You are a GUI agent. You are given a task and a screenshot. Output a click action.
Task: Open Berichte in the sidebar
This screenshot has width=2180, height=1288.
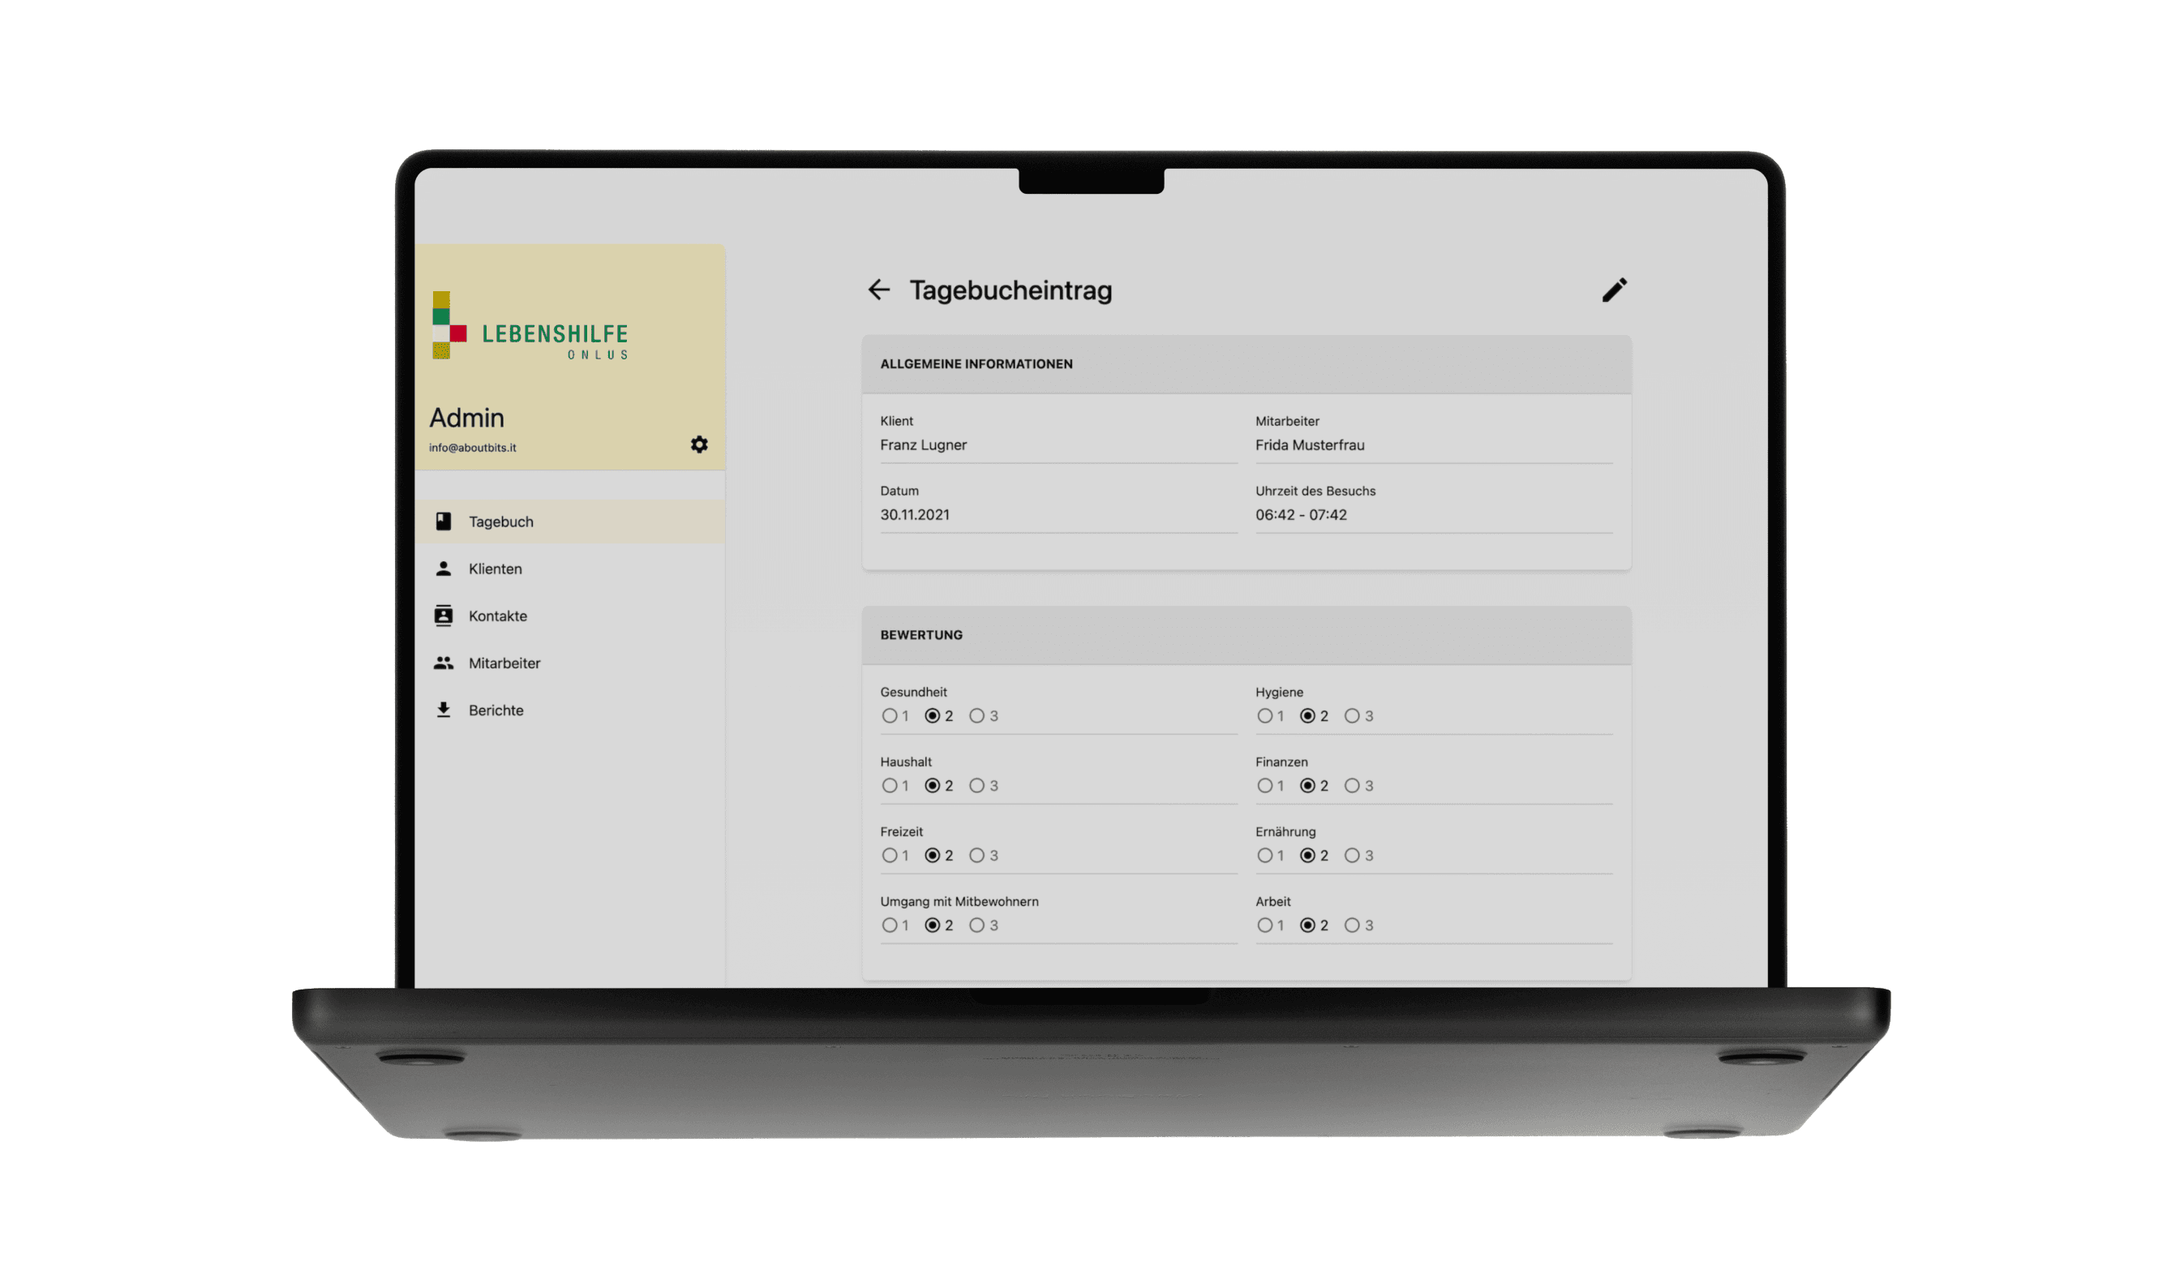coord(570,710)
